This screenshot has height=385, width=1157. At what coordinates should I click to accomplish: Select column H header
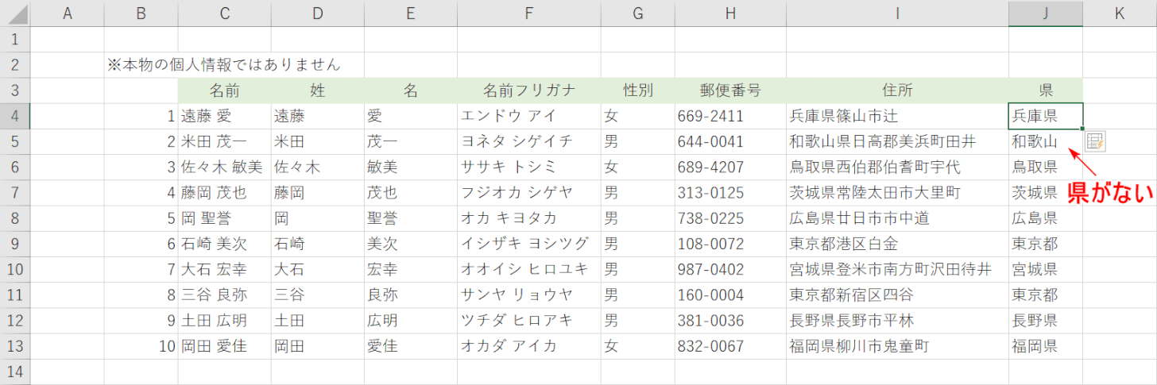[730, 13]
